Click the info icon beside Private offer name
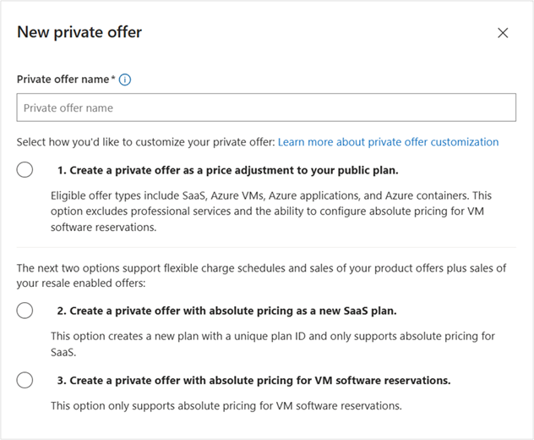Viewport: 534px width, 440px height. [125, 80]
